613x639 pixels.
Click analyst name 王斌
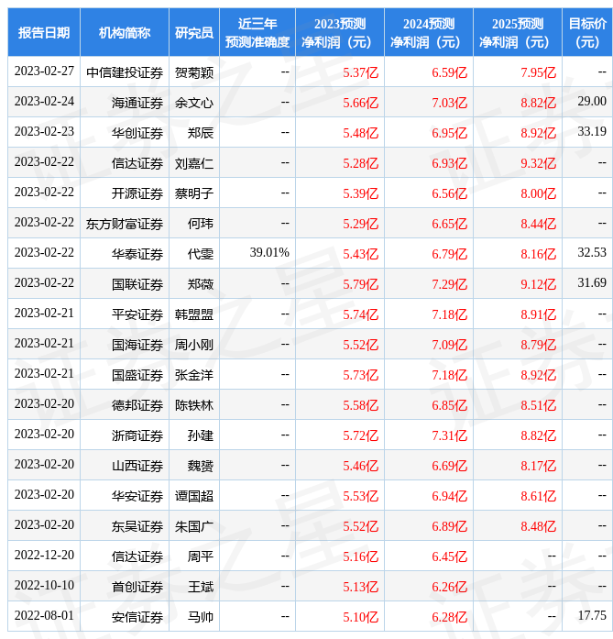coord(201,587)
